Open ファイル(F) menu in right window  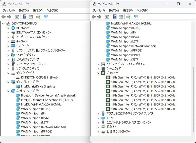[99, 10]
